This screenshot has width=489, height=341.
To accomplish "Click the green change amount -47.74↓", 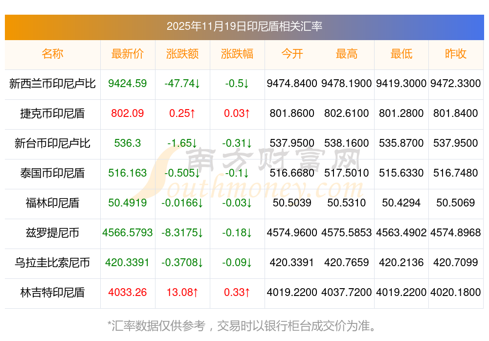I will pos(182,84).
